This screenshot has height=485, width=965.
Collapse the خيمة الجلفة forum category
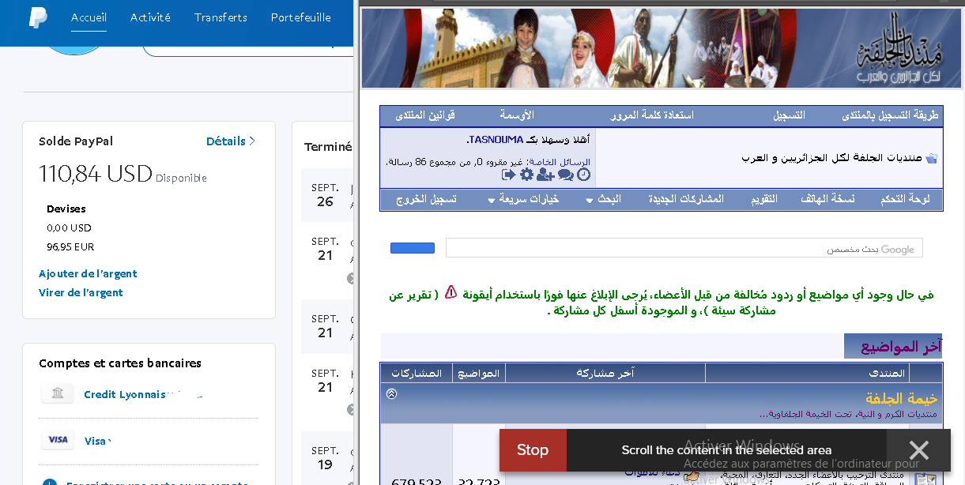point(391,393)
